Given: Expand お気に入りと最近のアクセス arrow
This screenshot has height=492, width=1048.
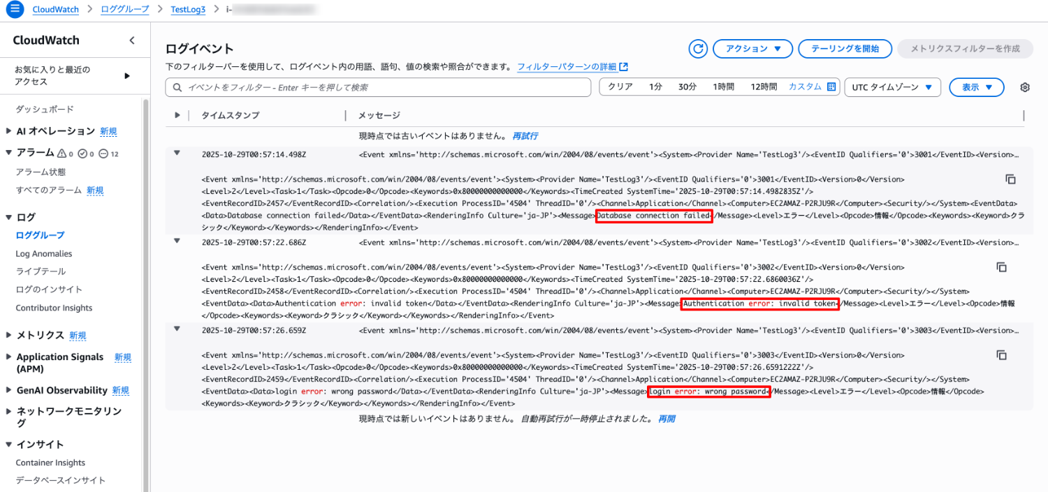Looking at the screenshot, I should pos(127,75).
